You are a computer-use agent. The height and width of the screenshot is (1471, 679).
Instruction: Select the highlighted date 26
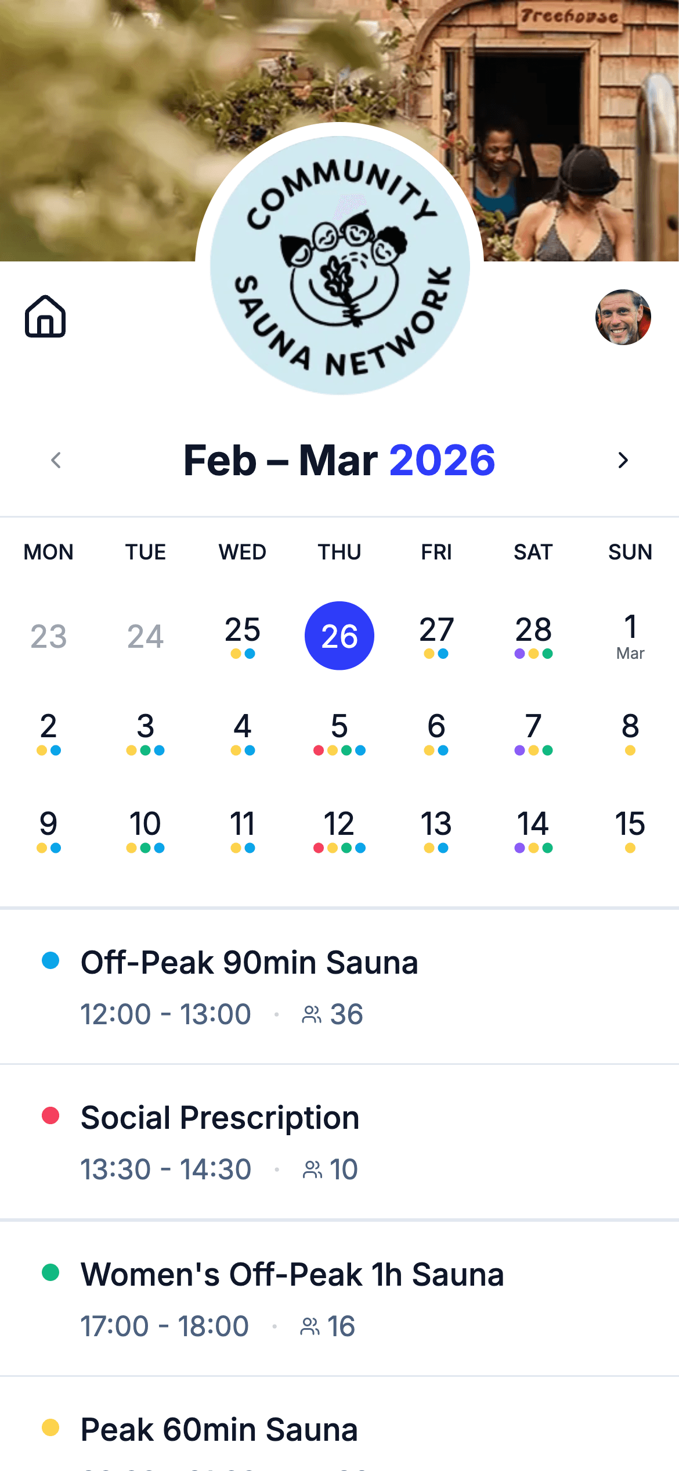tap(339, 636)
